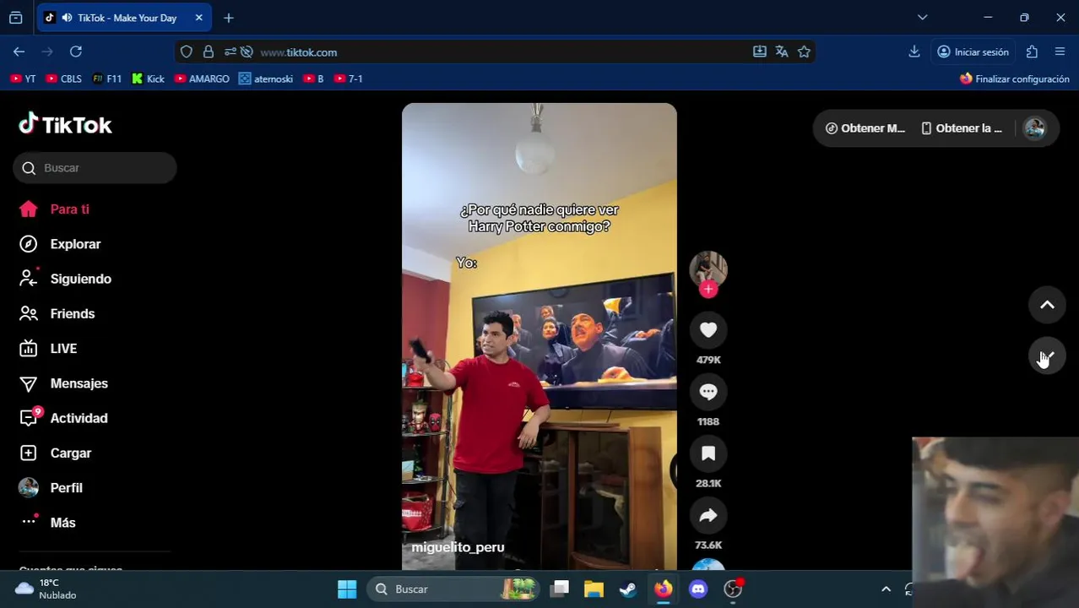Open File Explorer from the taskbar
Viewport: 1079px width, 608px height.
[594, 589]
